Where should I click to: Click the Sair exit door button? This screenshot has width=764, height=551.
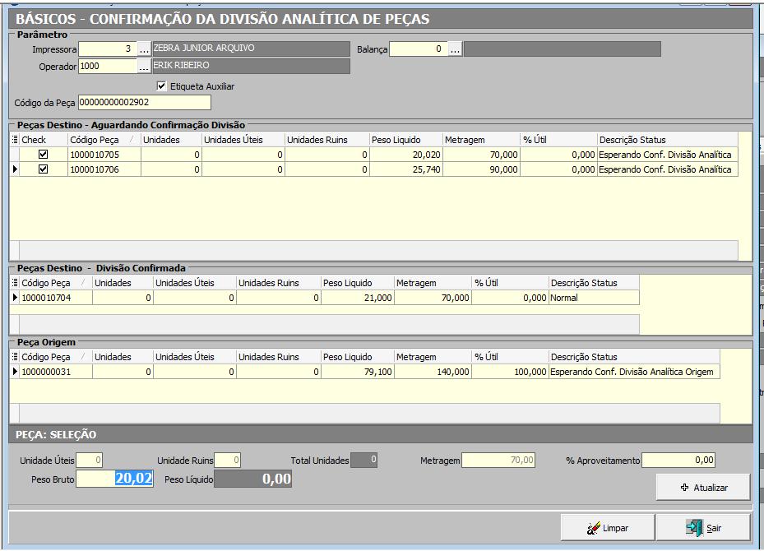pyautogui.click(x=703, y=528)
